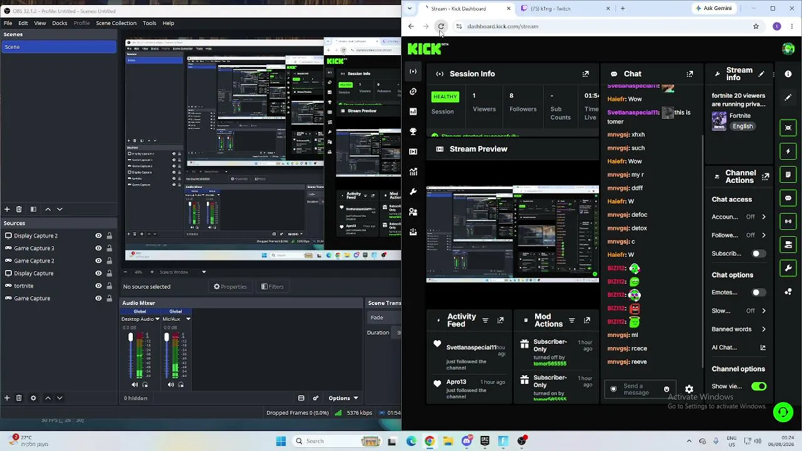Enable Subscriber-only chat switch
This screenshot has width=802, height=451.
pyautogui.click(x=759, y=254)
